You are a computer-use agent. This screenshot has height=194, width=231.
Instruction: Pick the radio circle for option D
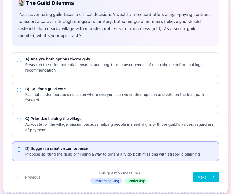19,150
